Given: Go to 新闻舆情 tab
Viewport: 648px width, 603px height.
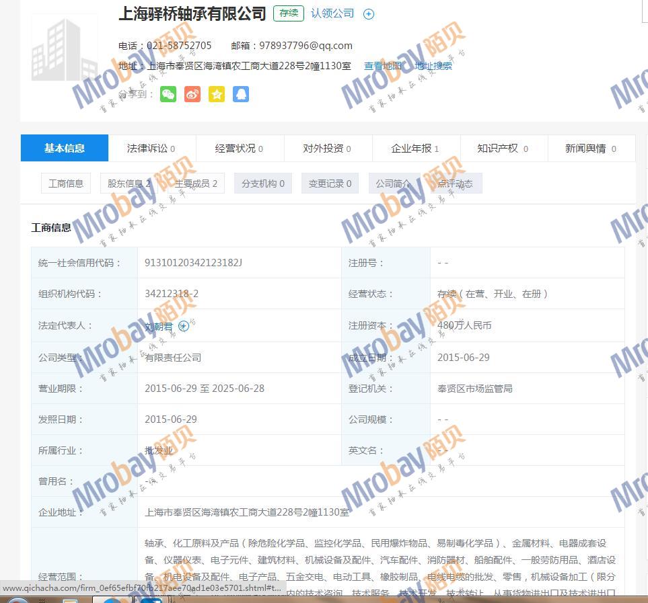Looking at the screenshot, I should 590,149.
